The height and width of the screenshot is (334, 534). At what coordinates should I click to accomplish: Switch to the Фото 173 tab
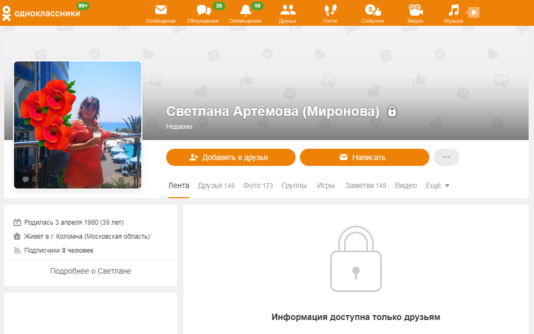(x=258, y=185)
